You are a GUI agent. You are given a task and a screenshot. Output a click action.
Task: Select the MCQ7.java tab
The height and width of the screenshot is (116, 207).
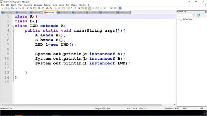pos(50,12)
